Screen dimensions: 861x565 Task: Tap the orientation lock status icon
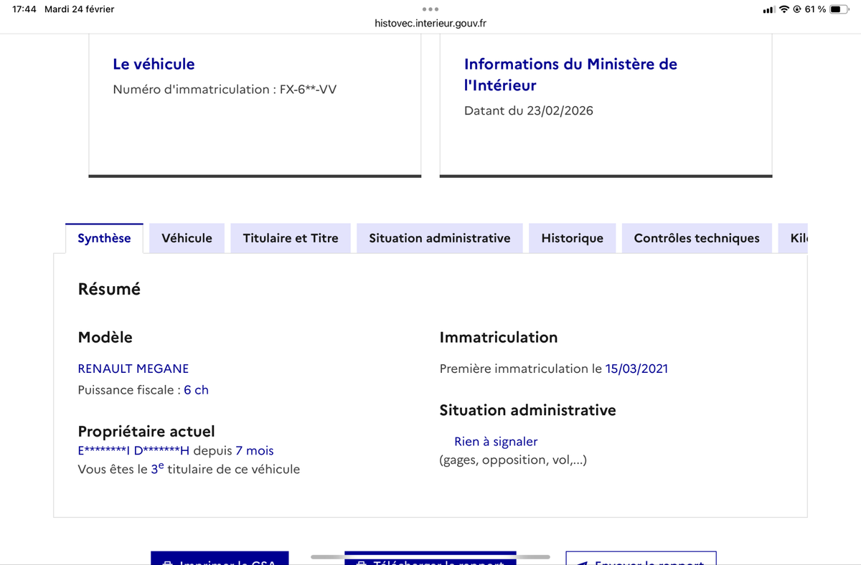pyautogui.click(x=797, y=9)
